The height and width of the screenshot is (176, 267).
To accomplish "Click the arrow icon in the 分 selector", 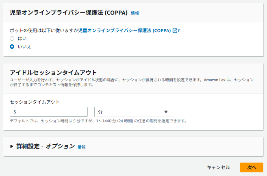I will pyautogui.click(x=166, y=112).
